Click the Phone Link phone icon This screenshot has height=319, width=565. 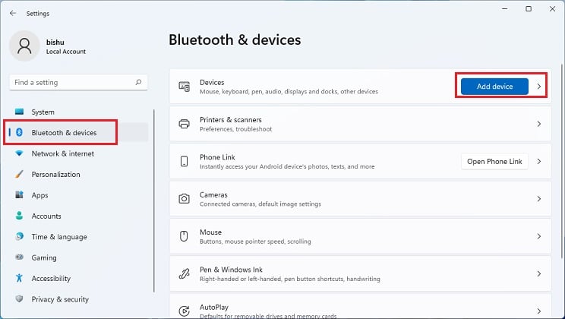pos(184,161)
